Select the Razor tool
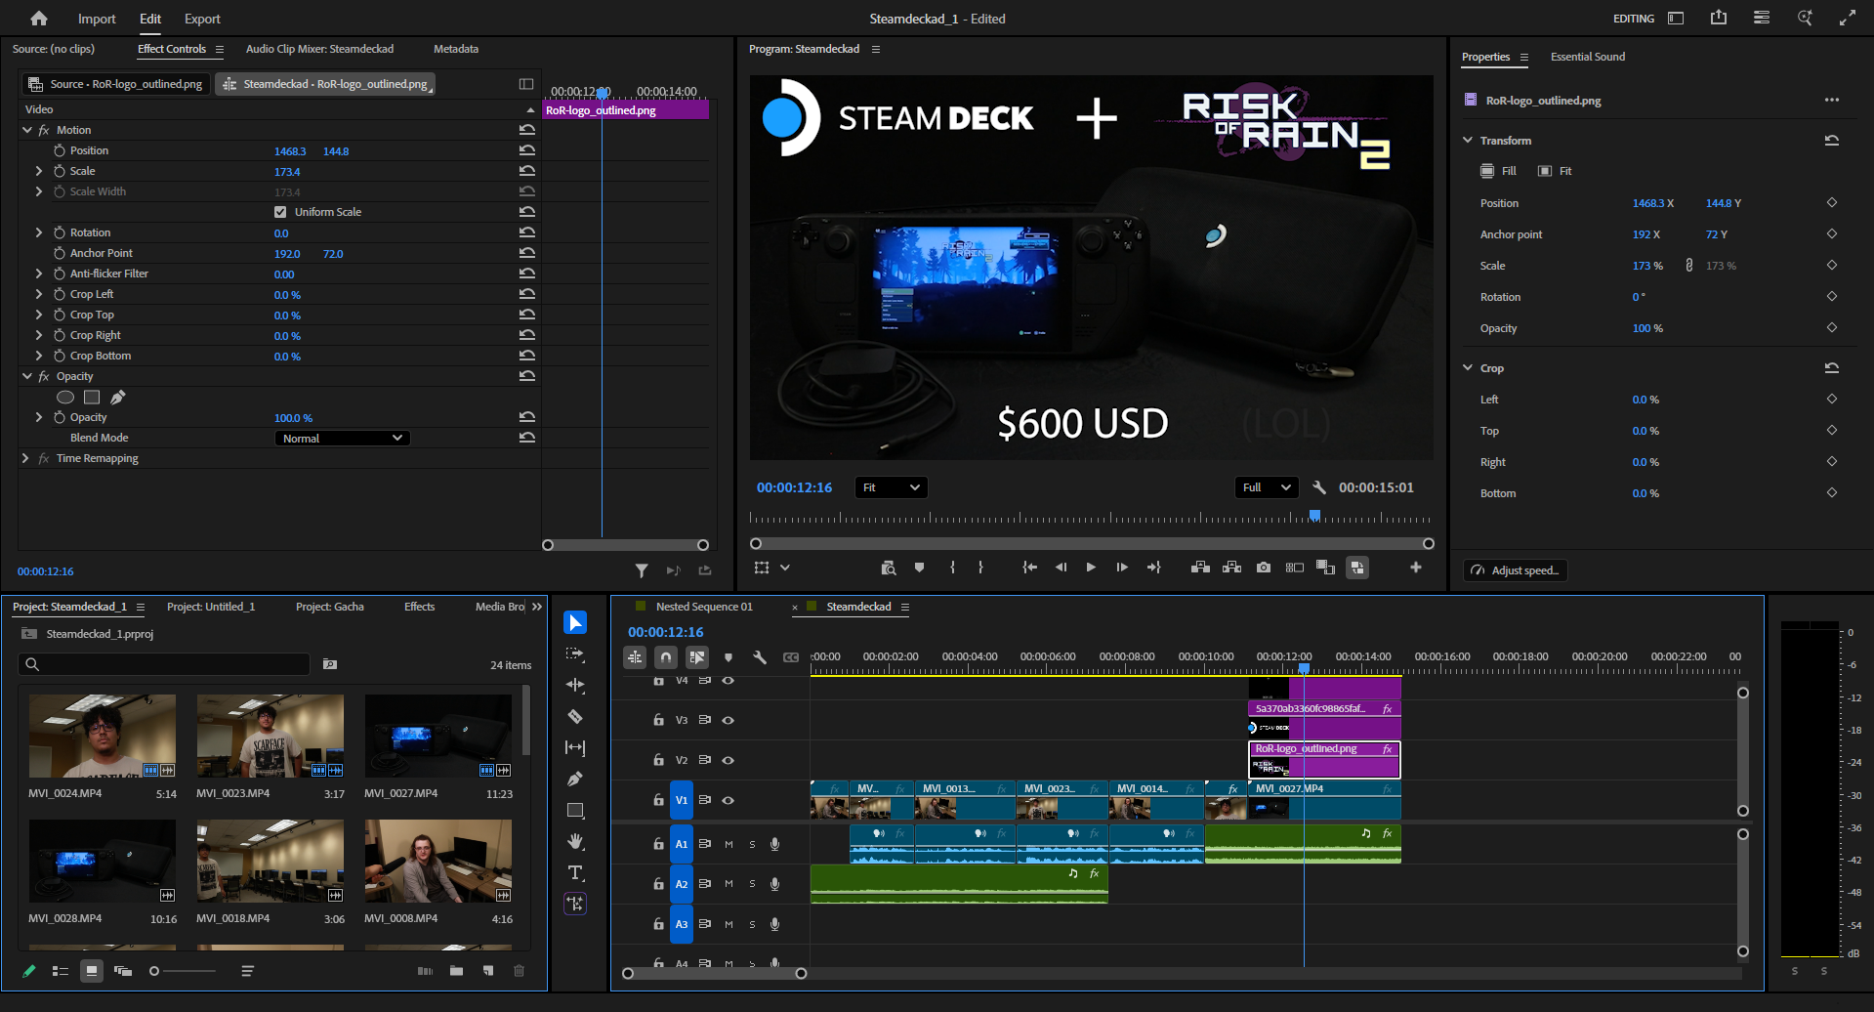 pos(575,716)
